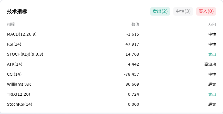Click the 技术指标 panel title
This screenshot has width=223, height=114.
click(17, 11)
